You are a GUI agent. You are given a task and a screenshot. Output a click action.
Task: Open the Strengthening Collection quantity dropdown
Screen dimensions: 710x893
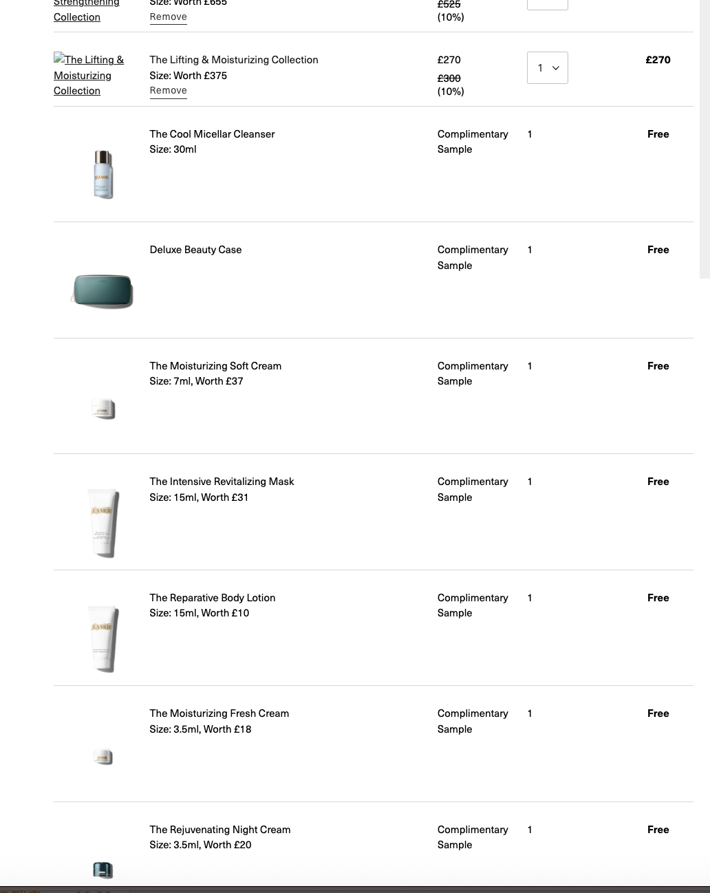click(547, 3)
